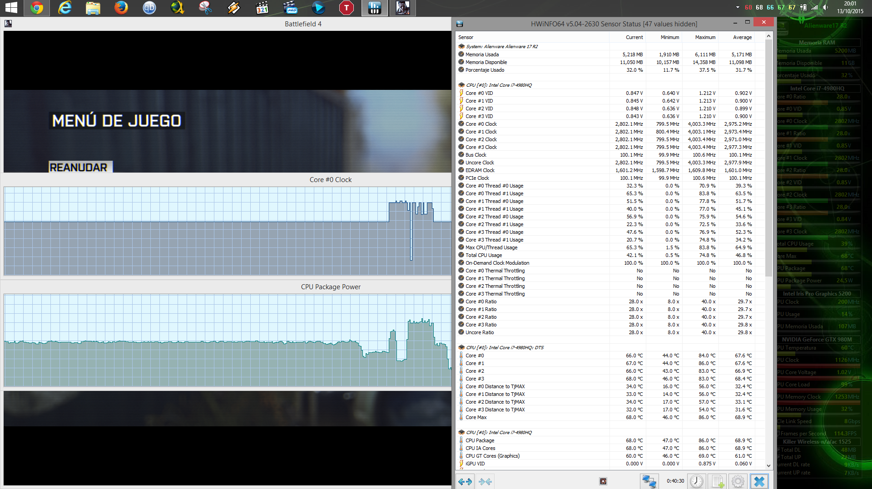Select the Core #0 Clock row
The image size is (872, 489).
[x=610, y=124]
